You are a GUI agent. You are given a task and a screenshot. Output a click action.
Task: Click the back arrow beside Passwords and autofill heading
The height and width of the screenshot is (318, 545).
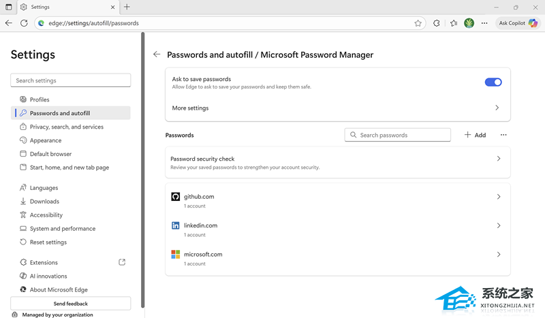[157, 54]
